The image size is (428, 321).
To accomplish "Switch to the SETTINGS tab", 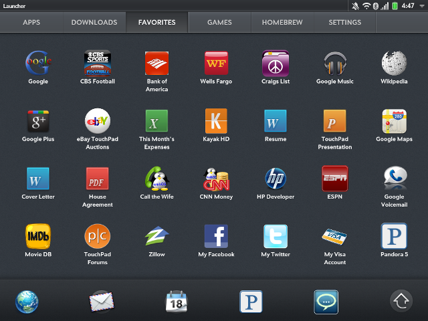I will pos(345,22).
